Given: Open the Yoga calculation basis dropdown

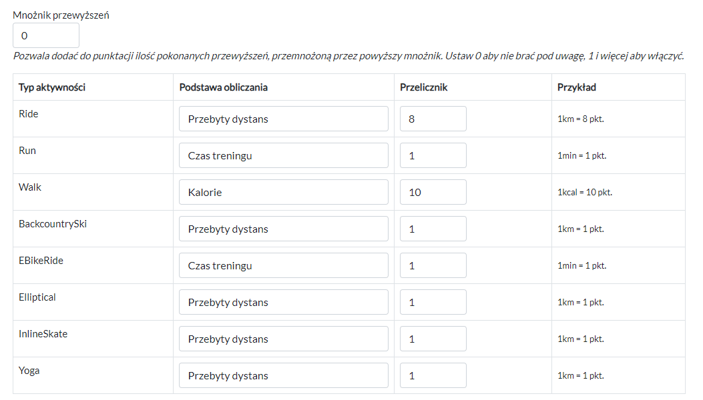Looking at the screenshot, I should [x=283, y=375].
